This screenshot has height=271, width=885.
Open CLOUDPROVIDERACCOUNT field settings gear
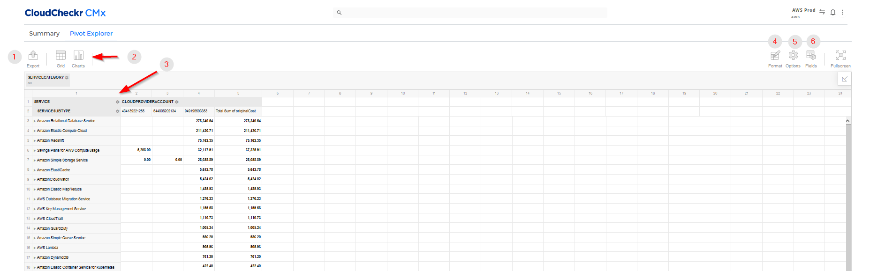pos(177,102)
